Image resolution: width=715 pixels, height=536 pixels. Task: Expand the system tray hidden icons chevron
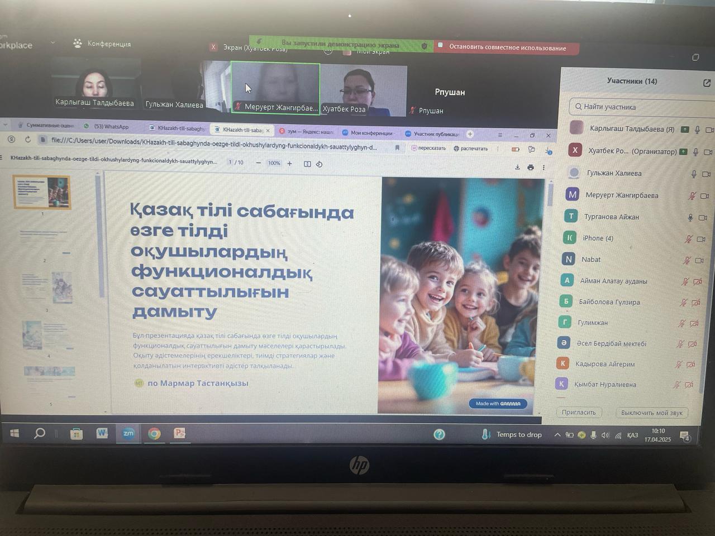[557, 435]
